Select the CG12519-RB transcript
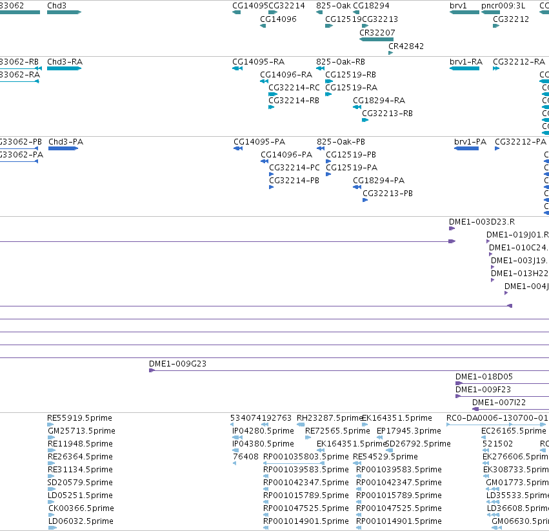Image resolution: width=549 pixels, height=531 pixels. (329, 81)
